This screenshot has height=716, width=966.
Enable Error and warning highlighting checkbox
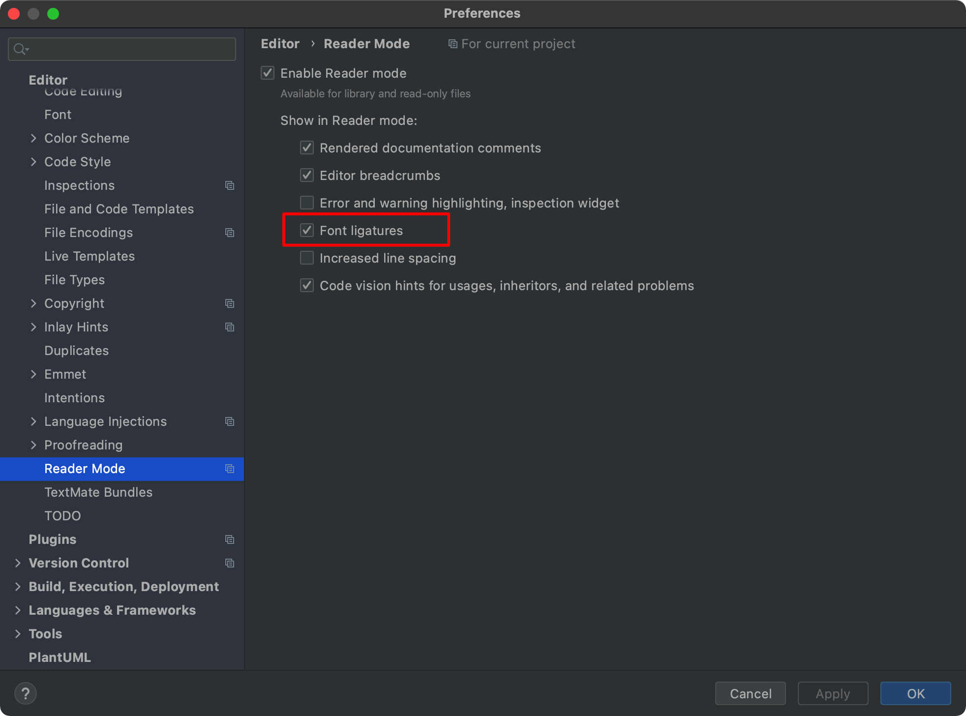click(307, 202)
